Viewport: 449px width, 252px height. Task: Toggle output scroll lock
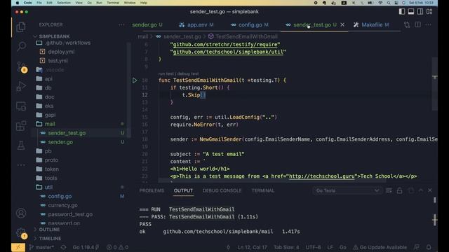click(x=399, y=190)
